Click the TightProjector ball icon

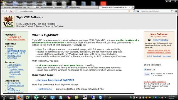[x=149, y=40]
